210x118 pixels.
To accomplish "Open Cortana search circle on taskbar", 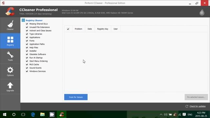I will [x=14, y=114].
